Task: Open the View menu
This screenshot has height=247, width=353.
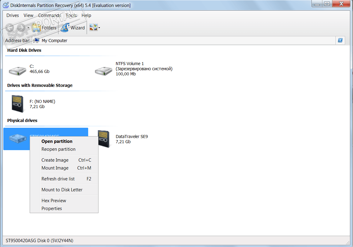Action: click(28, 15)
